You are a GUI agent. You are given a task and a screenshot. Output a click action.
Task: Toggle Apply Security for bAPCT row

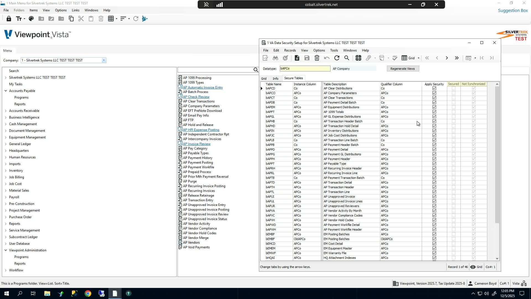(434, 98)
